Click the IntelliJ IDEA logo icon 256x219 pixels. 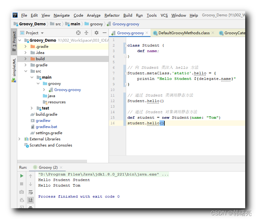coord(15,15)
